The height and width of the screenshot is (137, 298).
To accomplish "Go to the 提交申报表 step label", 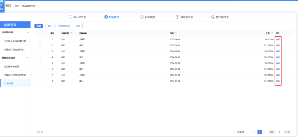I will (x=222, y=17).
